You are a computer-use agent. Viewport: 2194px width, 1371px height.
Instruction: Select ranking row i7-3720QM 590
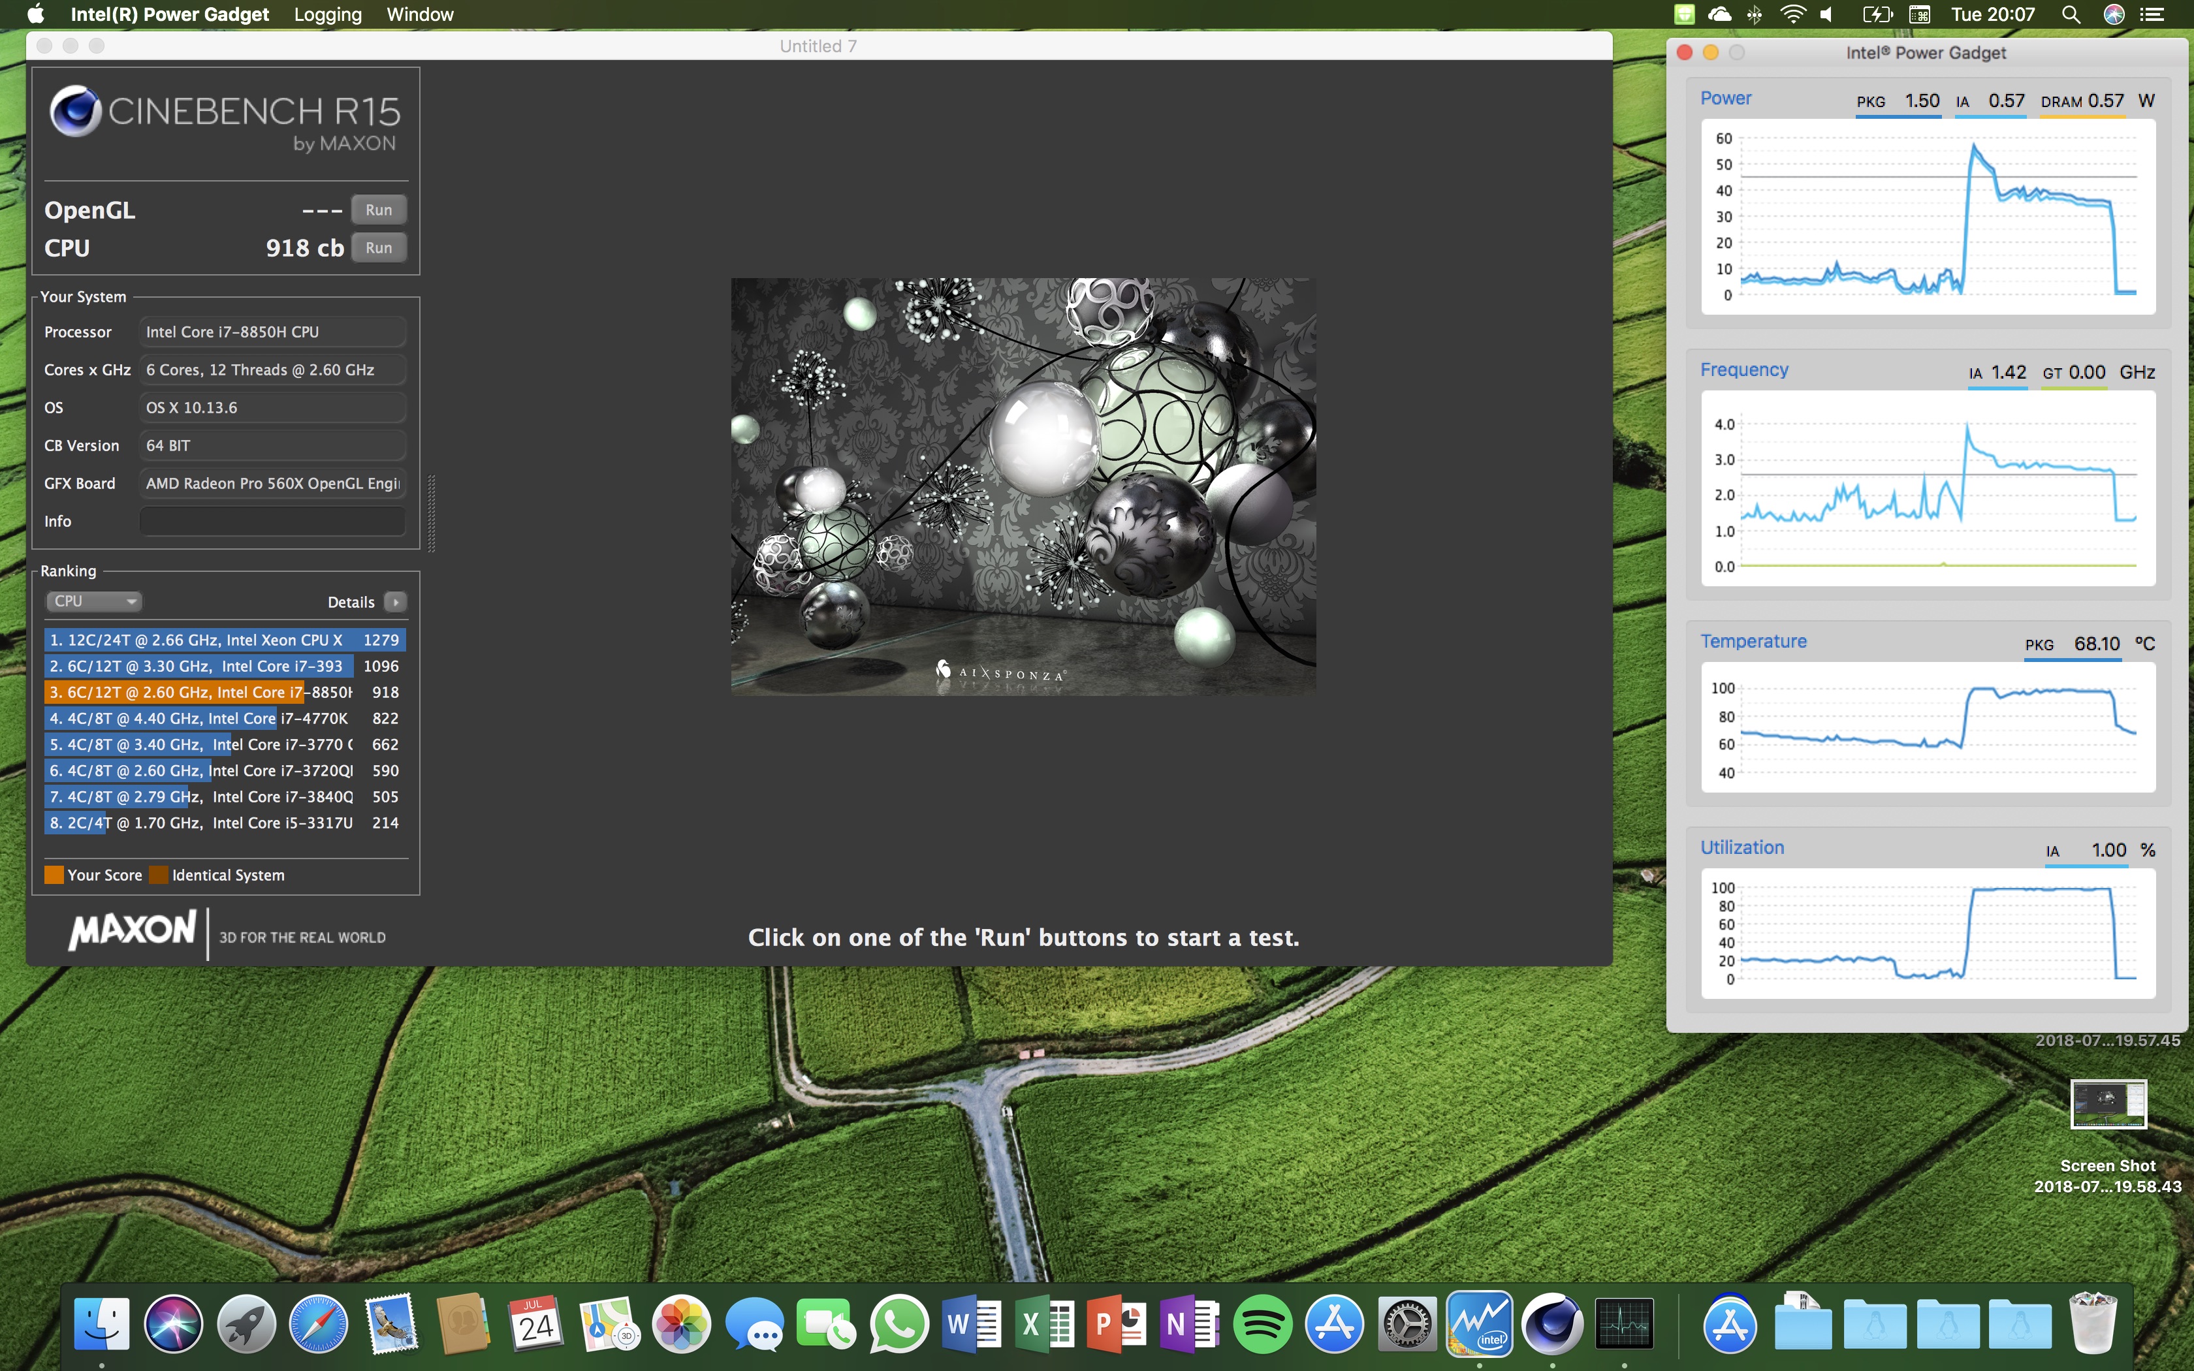pyautogui.click(x=225, y=771)
